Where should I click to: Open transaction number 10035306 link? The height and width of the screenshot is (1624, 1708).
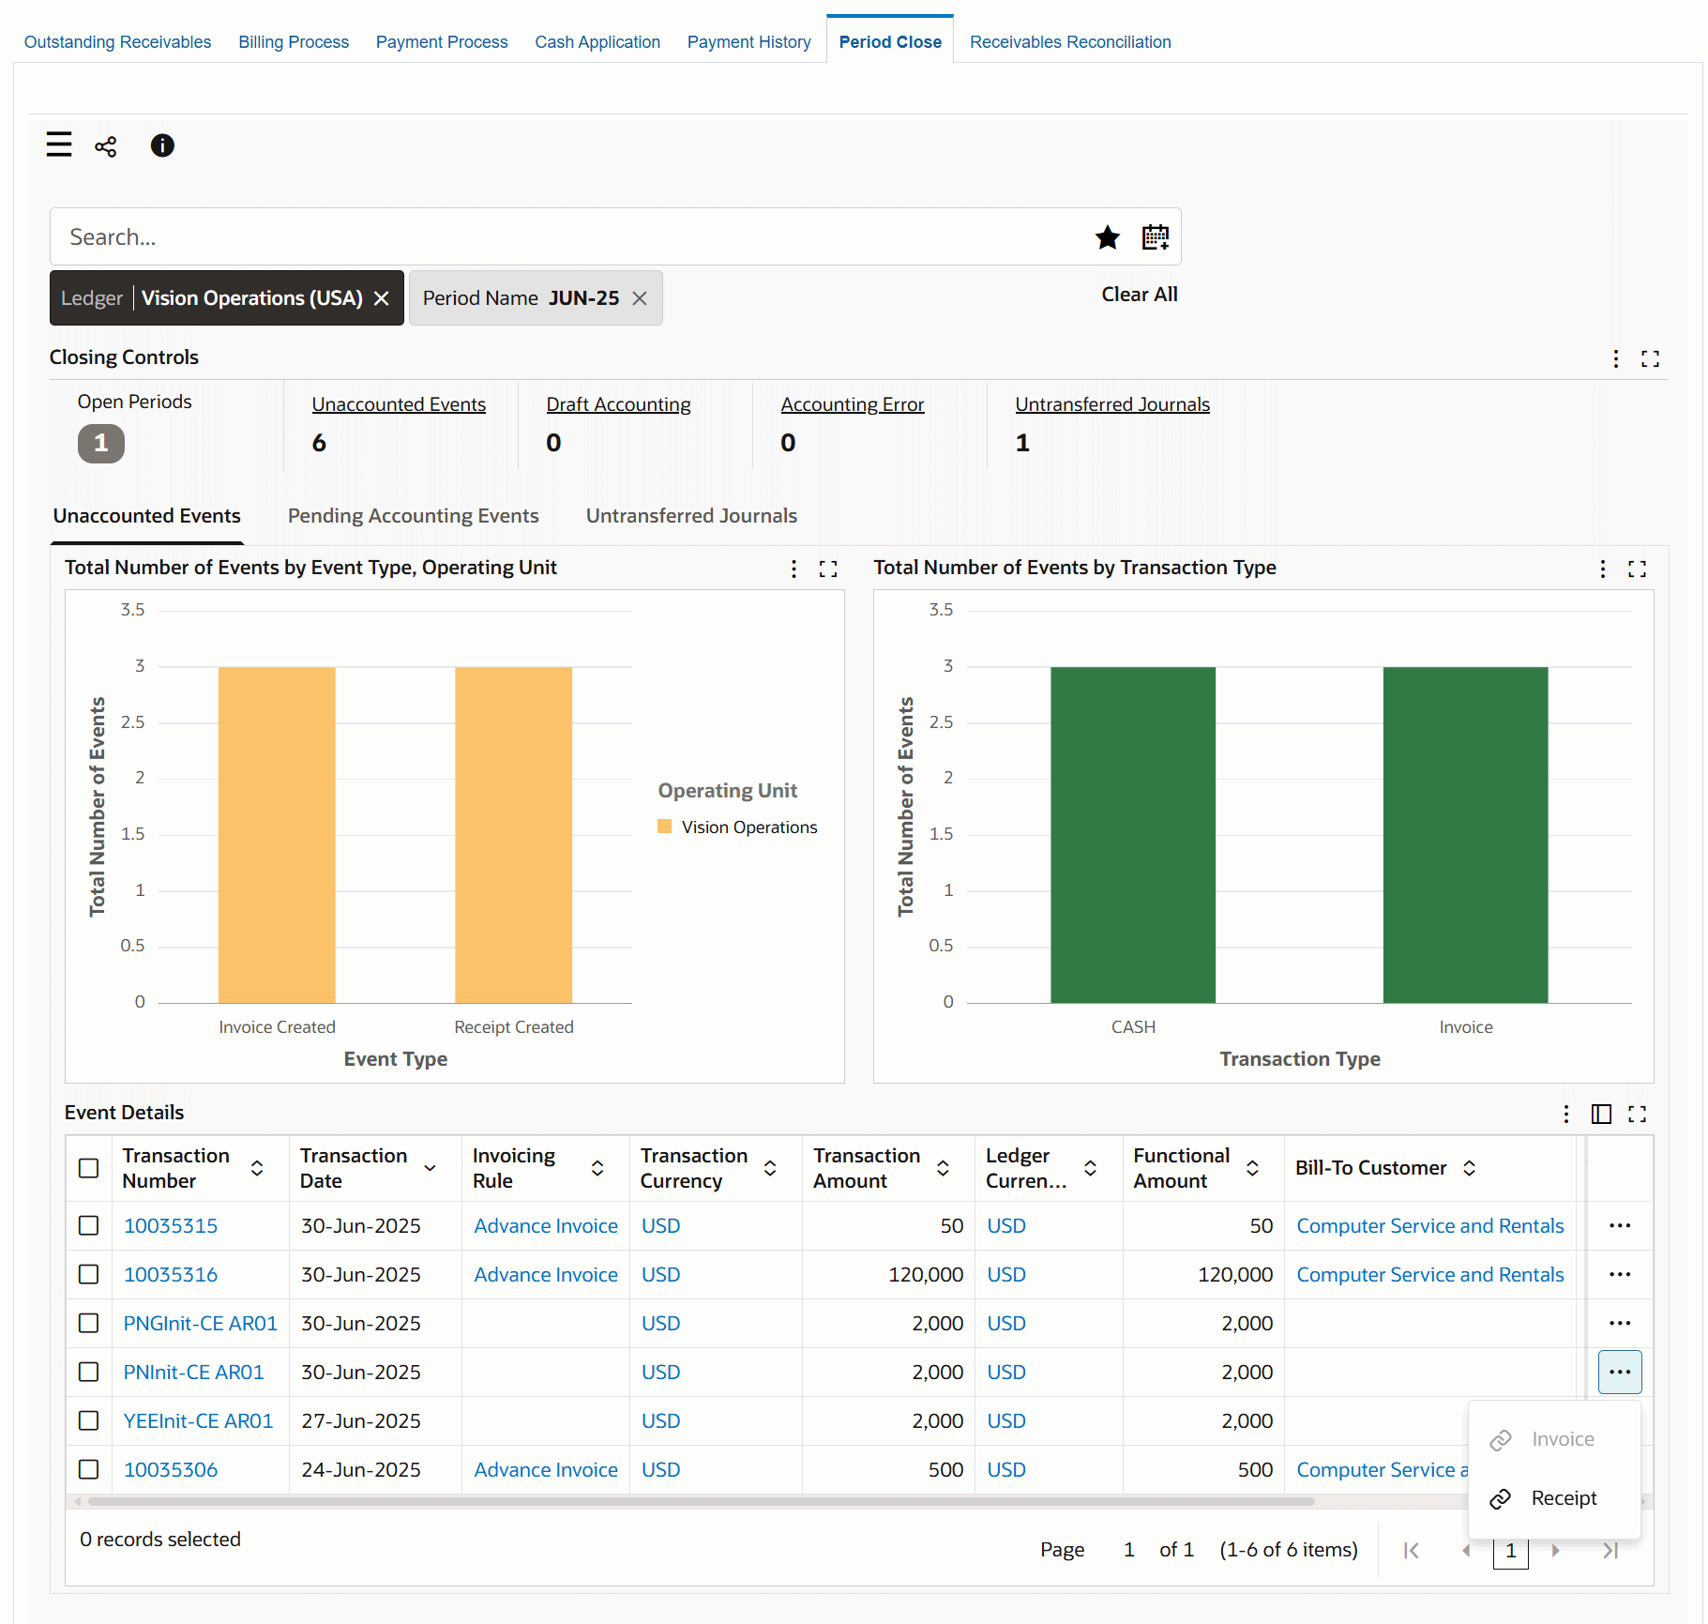[x=171, y=1470]
